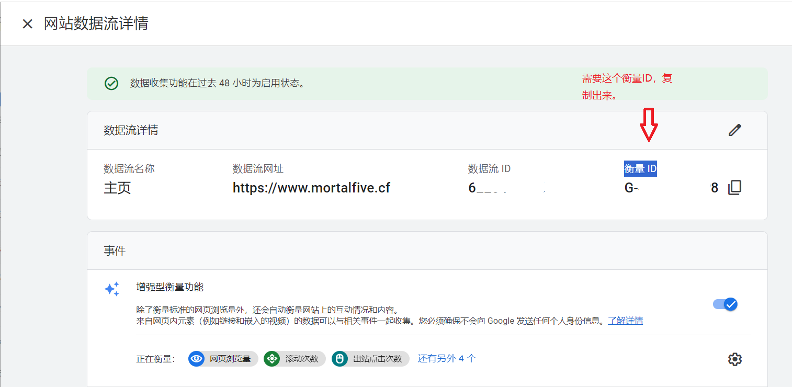The height and width of the screenshot is (387, 792).
Task: Toggle the 增强型衡量功能 switch
Action: pyautogui.click(x=725, y=304)
